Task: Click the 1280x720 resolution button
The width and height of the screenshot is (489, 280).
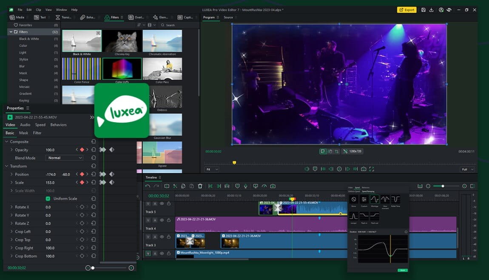Action: pyautogui.click(x=352, y=151)
